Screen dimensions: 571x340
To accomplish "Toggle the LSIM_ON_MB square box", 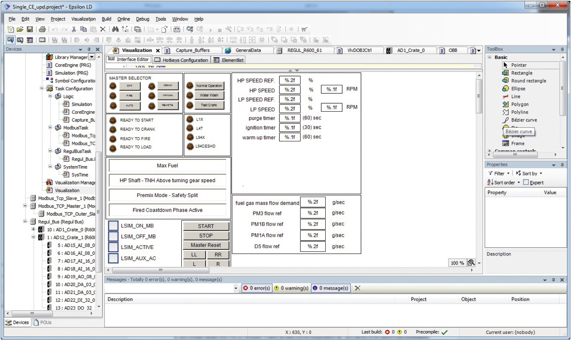I will coord(114,226).
